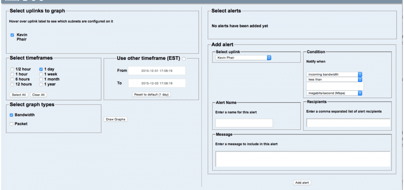Expand the incoming bandwidth dropdown
The width and height of the screenshot is (404, 190).
coord(334,74)
